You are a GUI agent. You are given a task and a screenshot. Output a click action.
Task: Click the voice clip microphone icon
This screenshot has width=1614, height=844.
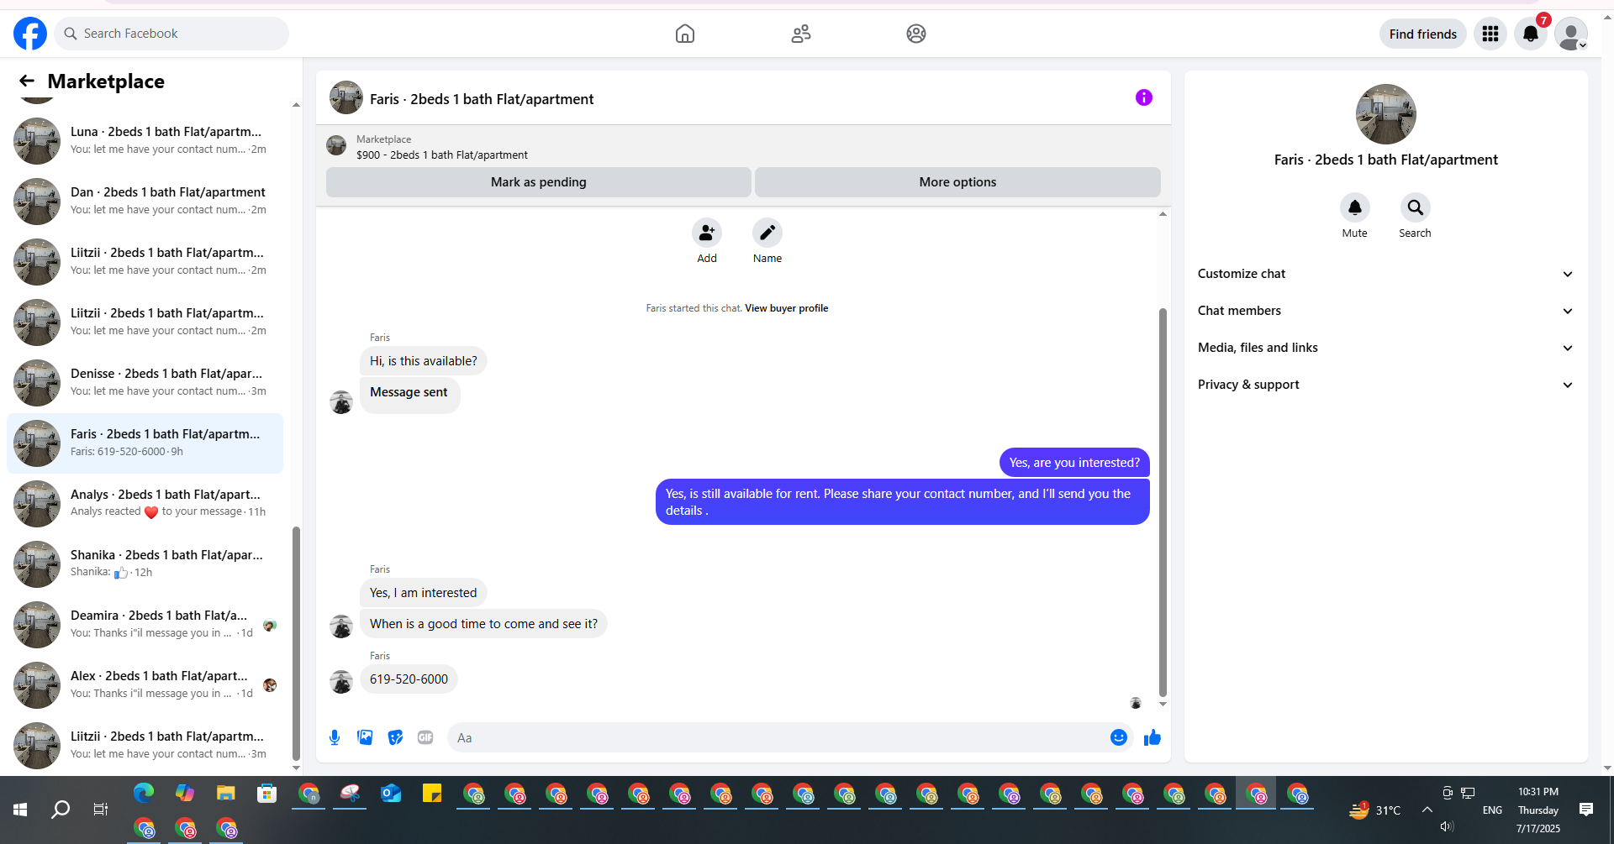point(335,737)
